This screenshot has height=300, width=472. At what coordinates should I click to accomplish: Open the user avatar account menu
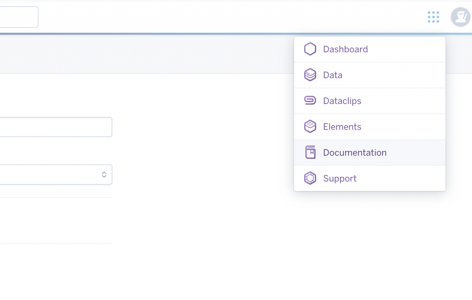(x=460, y=17)
